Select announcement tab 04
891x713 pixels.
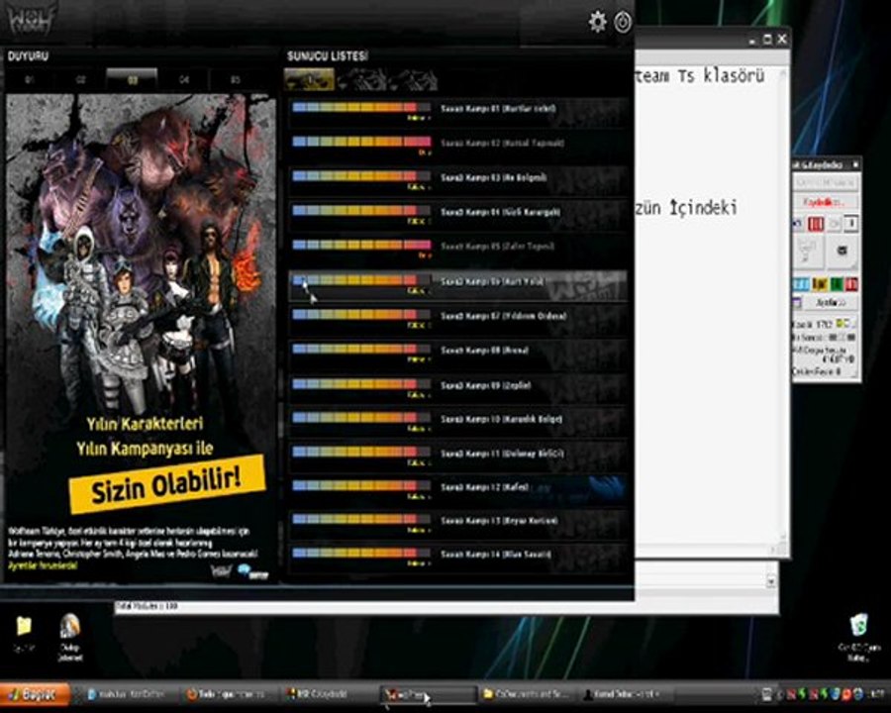(x=183, y=80)
